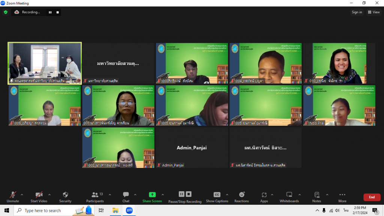Expand audio options arrow beside Unmute
This screenshot has width=384, height=216.
click(x=22, y=195)
